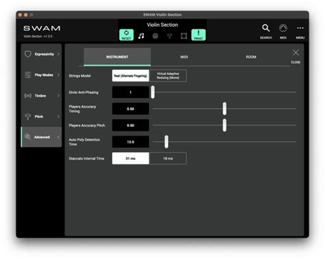The image size is (325, 259).
Task: Click the Players Accuracy Timing slider handle
Action: 224,108
